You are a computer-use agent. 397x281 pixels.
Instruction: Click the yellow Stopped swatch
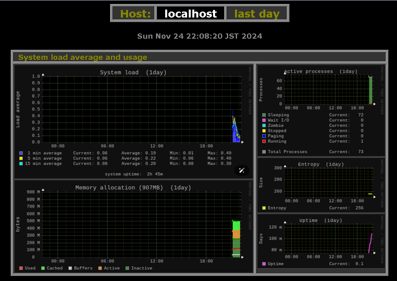(264, 131)
